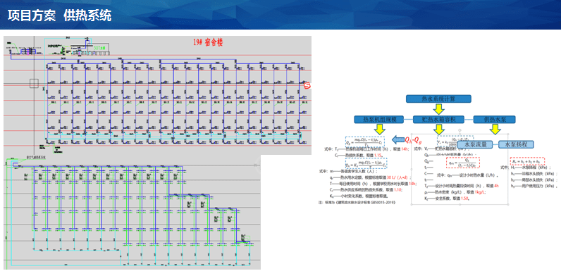Click the green 30T water tank symbol
Screen dimensions: 561x271
point(99,48)
